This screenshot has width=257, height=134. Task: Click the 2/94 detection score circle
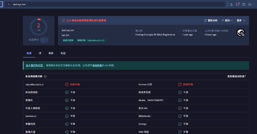39,27
